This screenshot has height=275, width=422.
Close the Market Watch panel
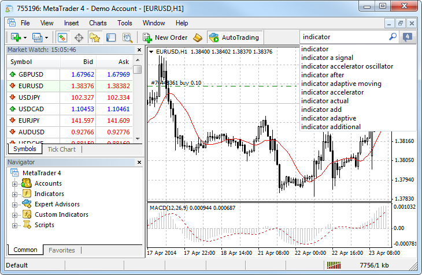[139, 50]
